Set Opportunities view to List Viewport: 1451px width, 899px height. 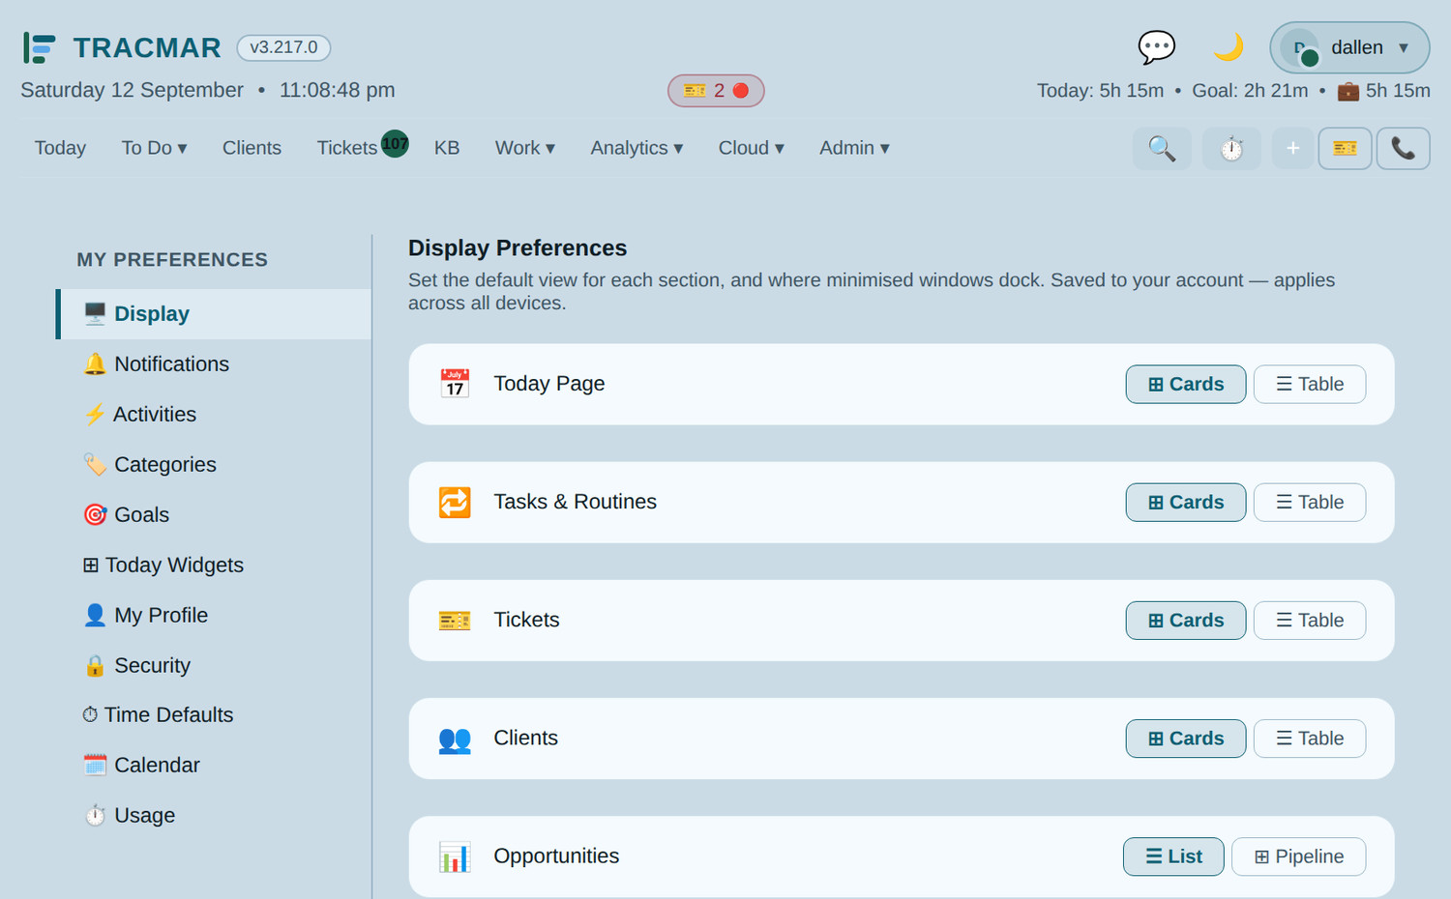click(1173, 856)
